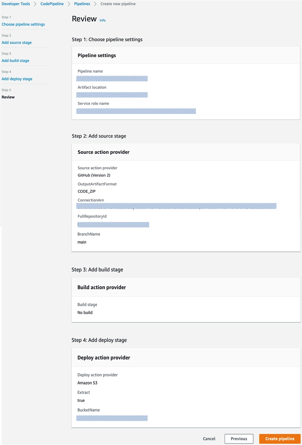The height and width of the screenshot is (445, 302).
Task: Click the 'GitHub (Version 2)' provider value
Action: pos(94,175)
